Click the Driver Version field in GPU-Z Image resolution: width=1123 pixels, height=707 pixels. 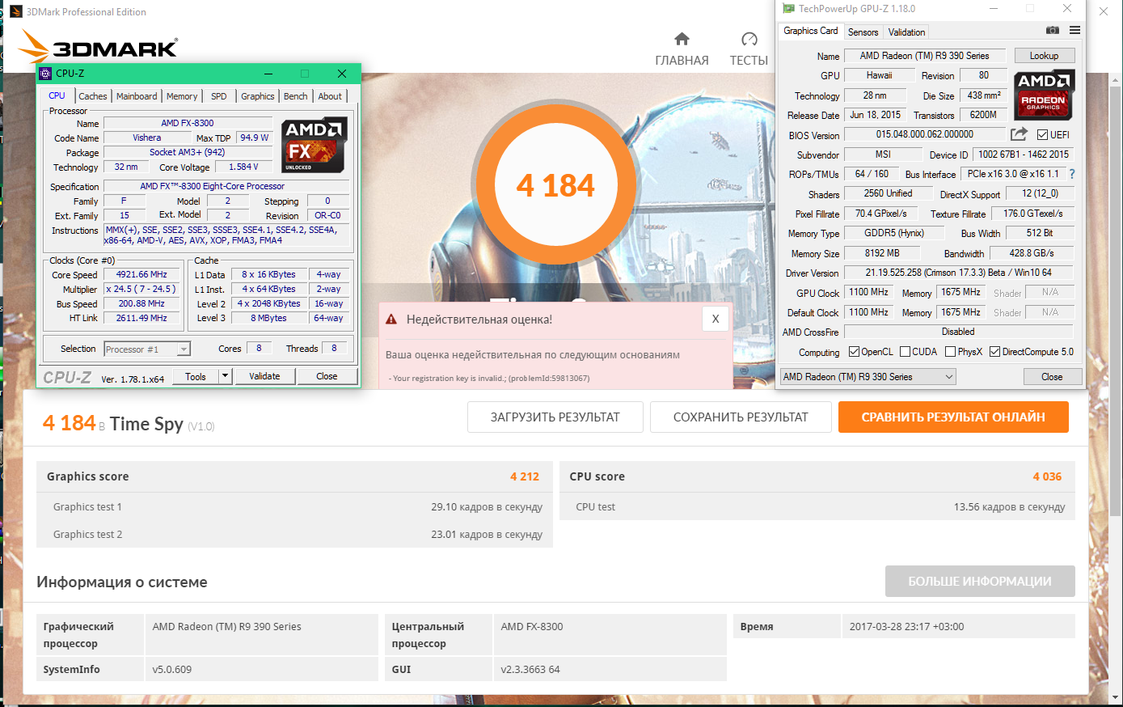959,273
